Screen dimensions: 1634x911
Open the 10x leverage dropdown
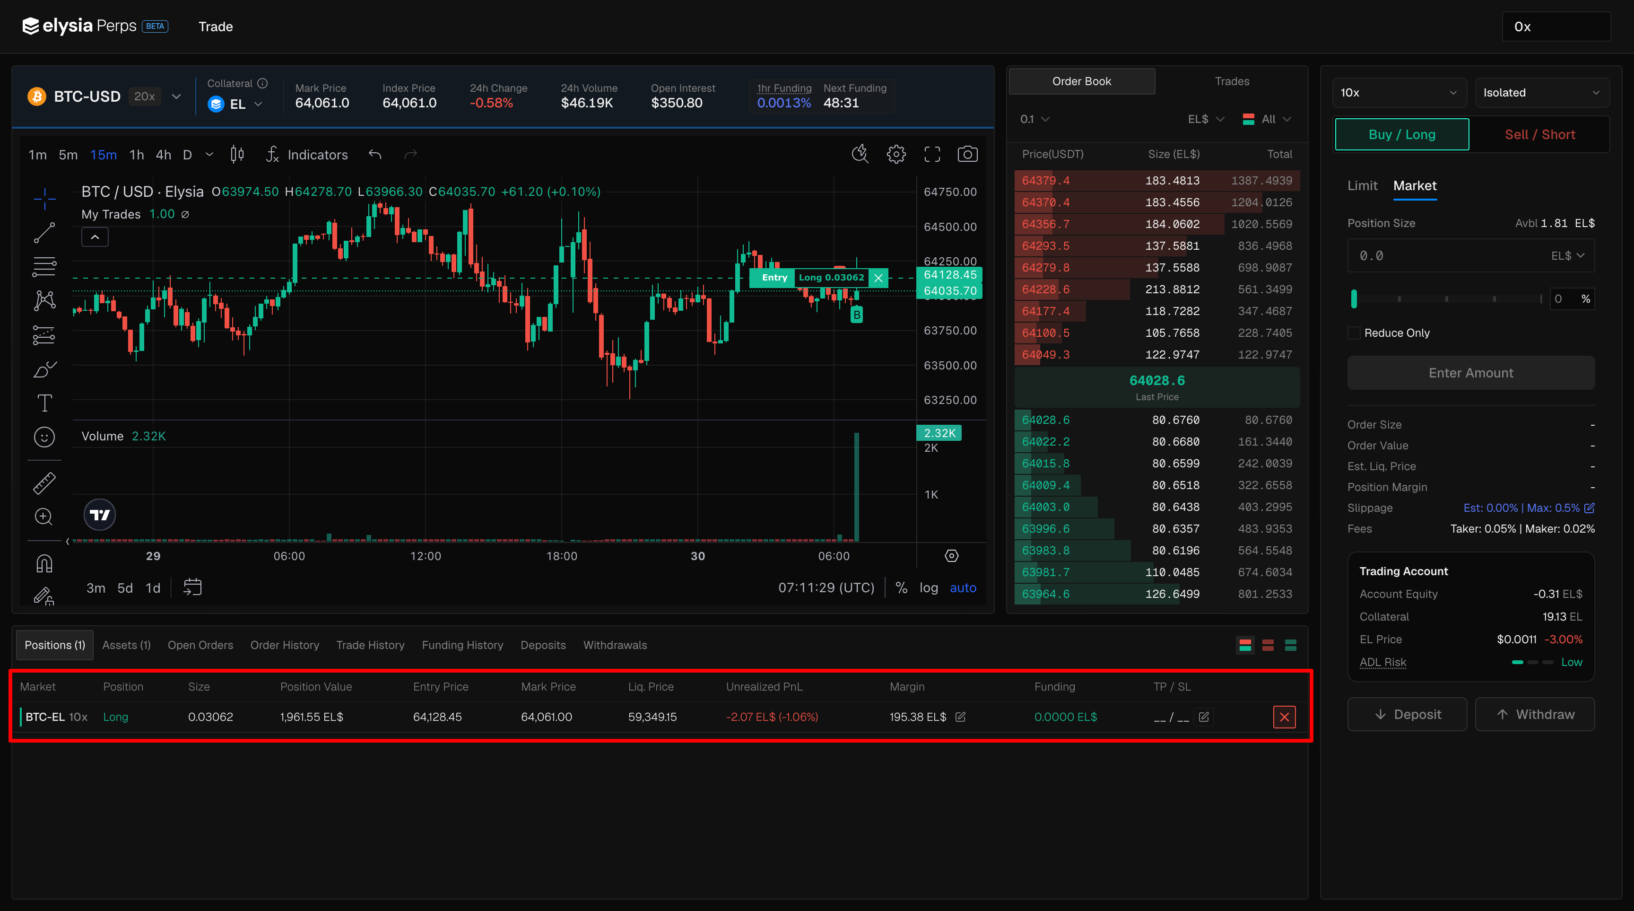1399,93
